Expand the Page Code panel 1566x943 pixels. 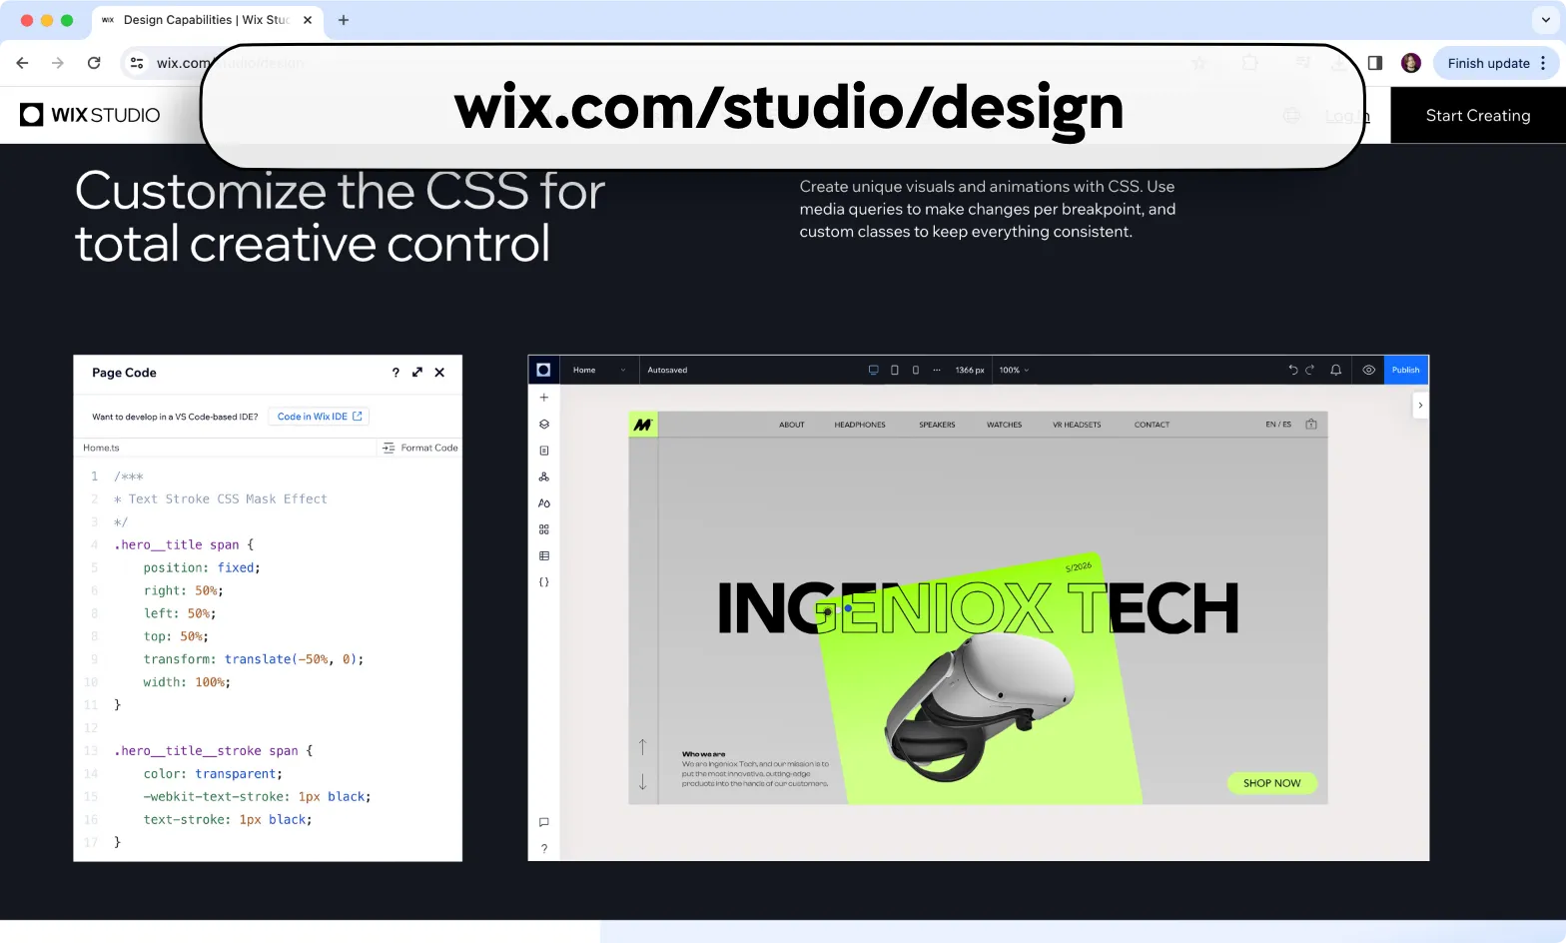point(417,373)
